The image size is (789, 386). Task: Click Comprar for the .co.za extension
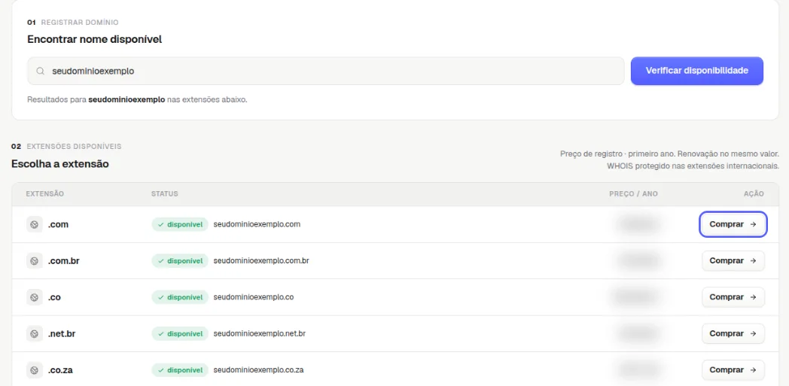pyautogui.click(x=733, y=370)
